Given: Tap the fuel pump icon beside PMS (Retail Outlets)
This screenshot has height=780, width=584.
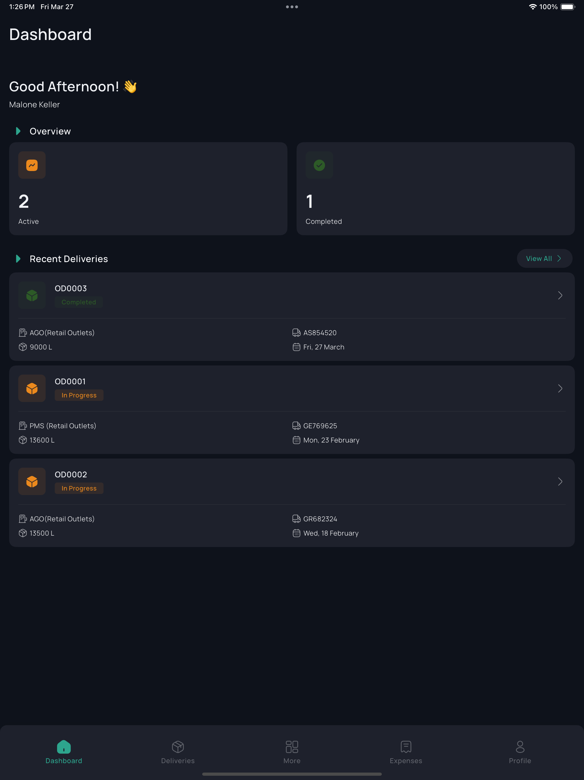Looking at the screenshot, I should click(x=23, y=426).
